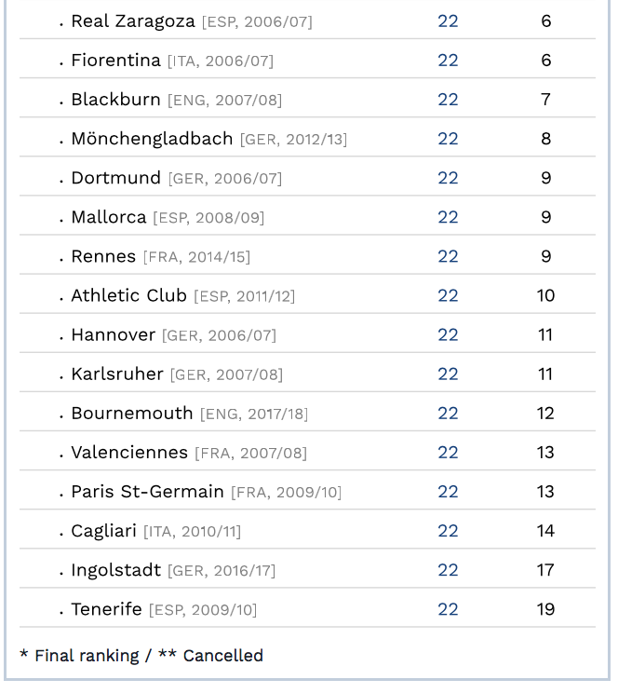This screenshot has height=693, width=618.
Task: Open Paris St-Germain's 22 link
Action: coord(448,492)
